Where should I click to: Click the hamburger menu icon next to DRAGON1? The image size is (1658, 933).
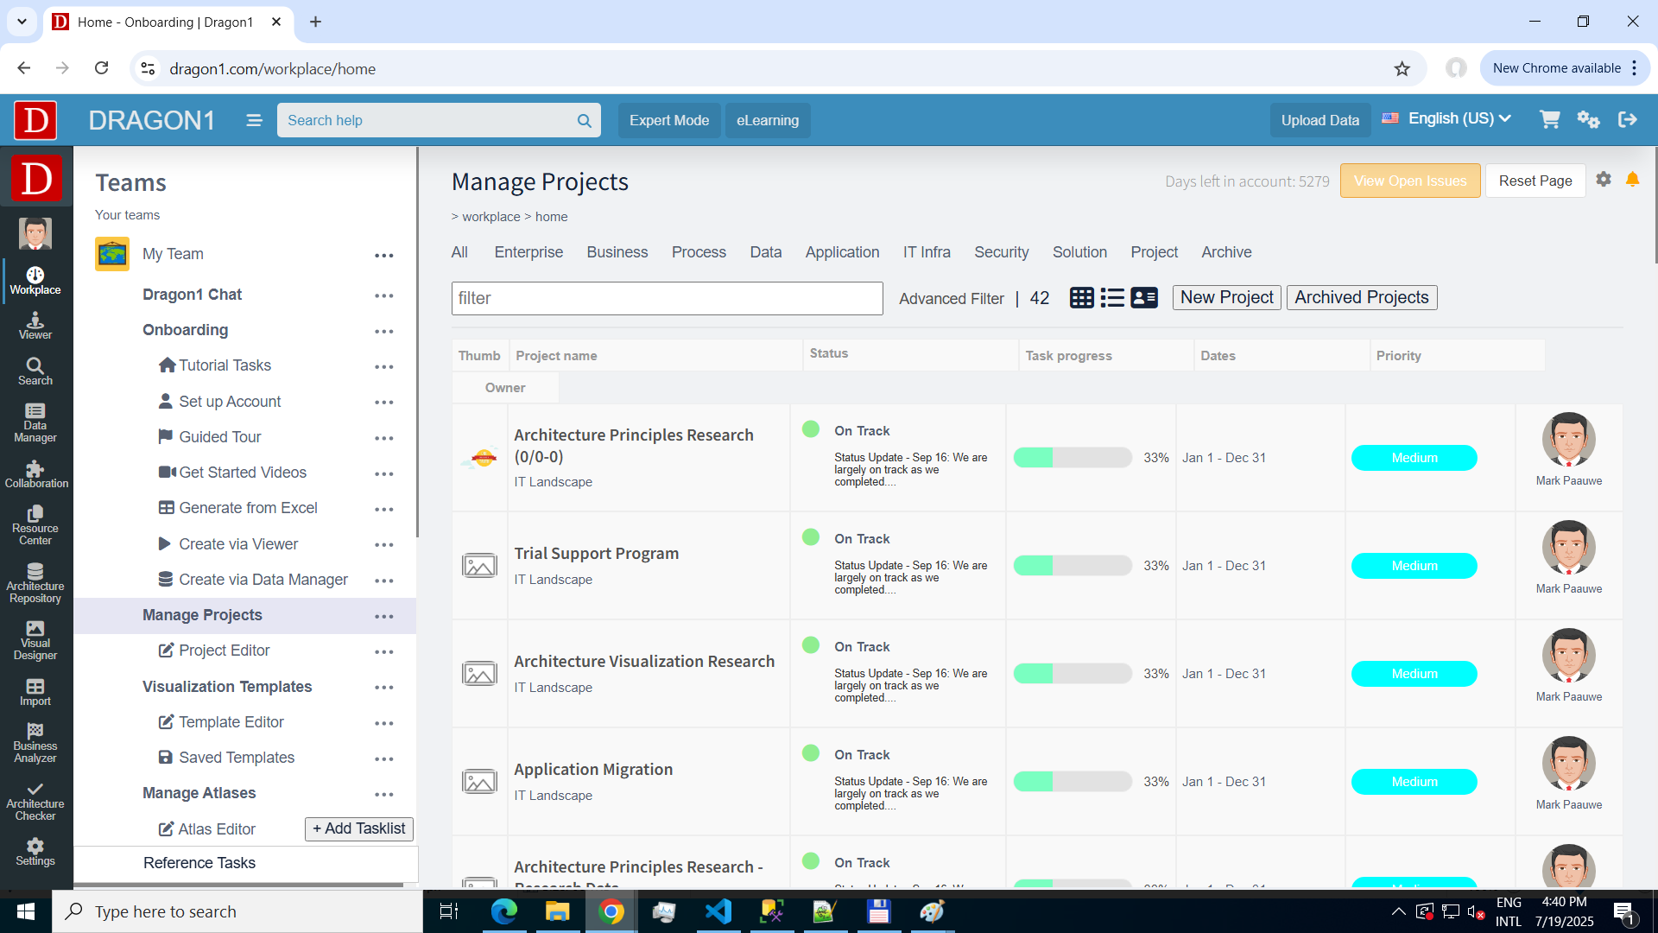pos(254,120)
